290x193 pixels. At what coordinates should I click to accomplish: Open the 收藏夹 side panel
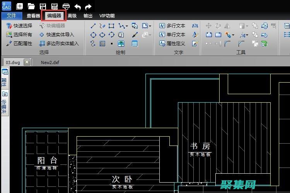pyautogui.click(x=5, y=103)
